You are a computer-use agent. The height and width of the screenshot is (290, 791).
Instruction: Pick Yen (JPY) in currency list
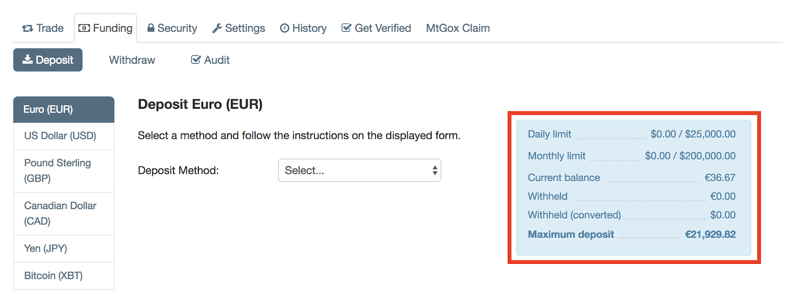[x=64, y=249]
